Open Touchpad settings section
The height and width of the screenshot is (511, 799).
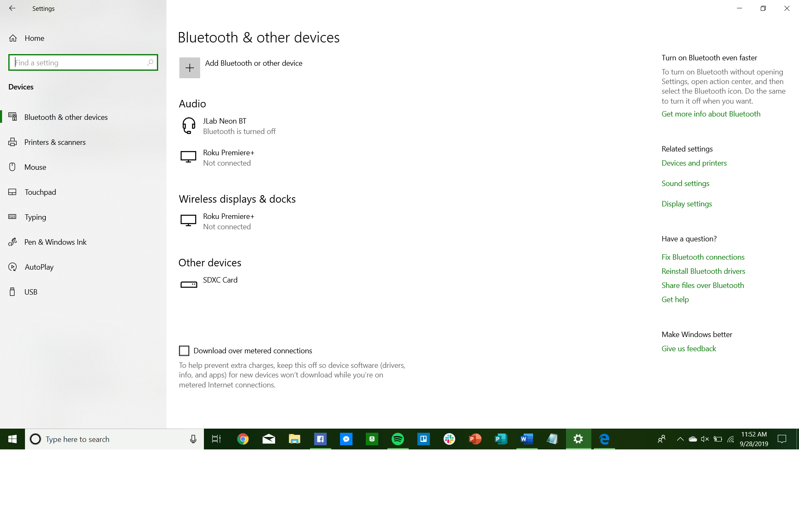(x=83, y=192)
